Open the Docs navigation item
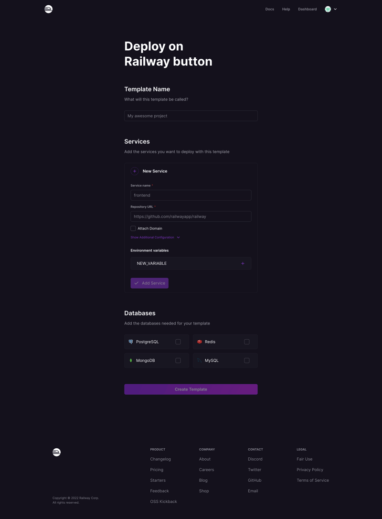382x519 pixels. click(x=270, y=9)
